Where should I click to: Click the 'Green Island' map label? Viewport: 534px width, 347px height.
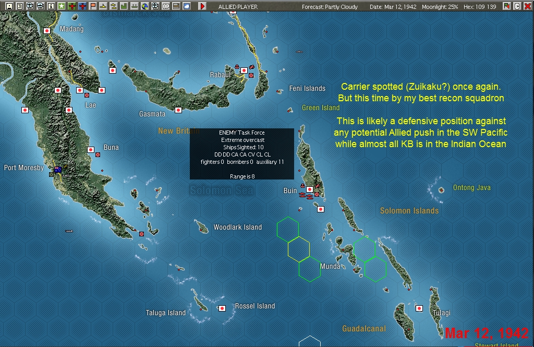[321, 107]
